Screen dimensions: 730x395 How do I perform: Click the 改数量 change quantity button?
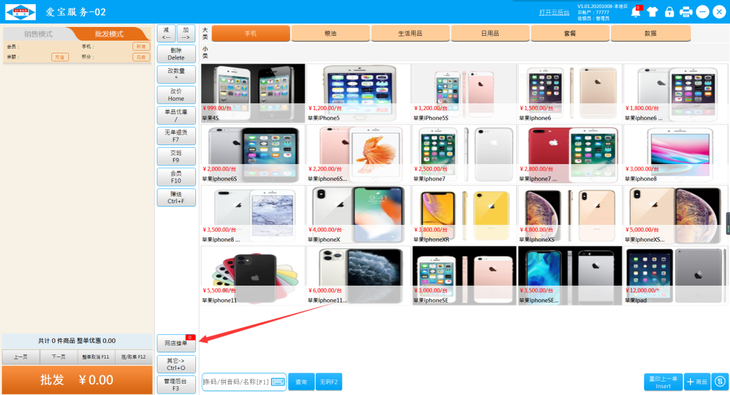pos(176,74)
